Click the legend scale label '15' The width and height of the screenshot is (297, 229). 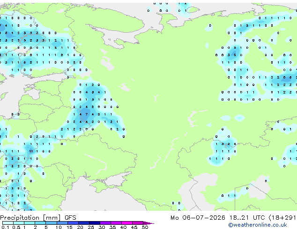click(69, 227)
